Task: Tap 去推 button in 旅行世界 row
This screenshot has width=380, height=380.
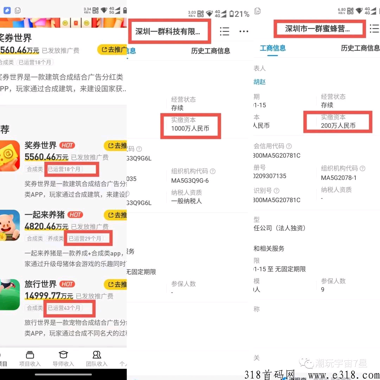Action: 115,284
